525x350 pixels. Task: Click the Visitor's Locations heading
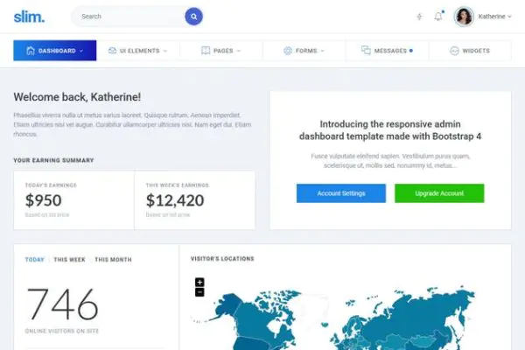[222, 259]
